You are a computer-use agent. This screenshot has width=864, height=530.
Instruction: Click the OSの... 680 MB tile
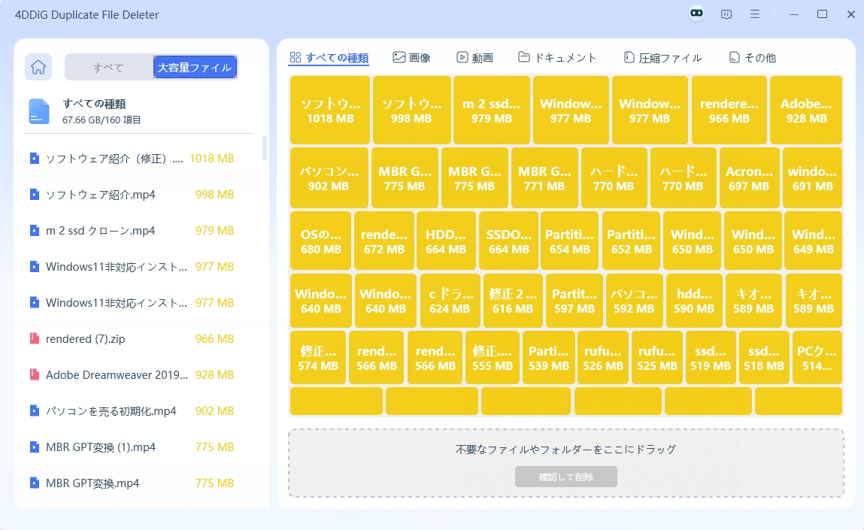320,241
